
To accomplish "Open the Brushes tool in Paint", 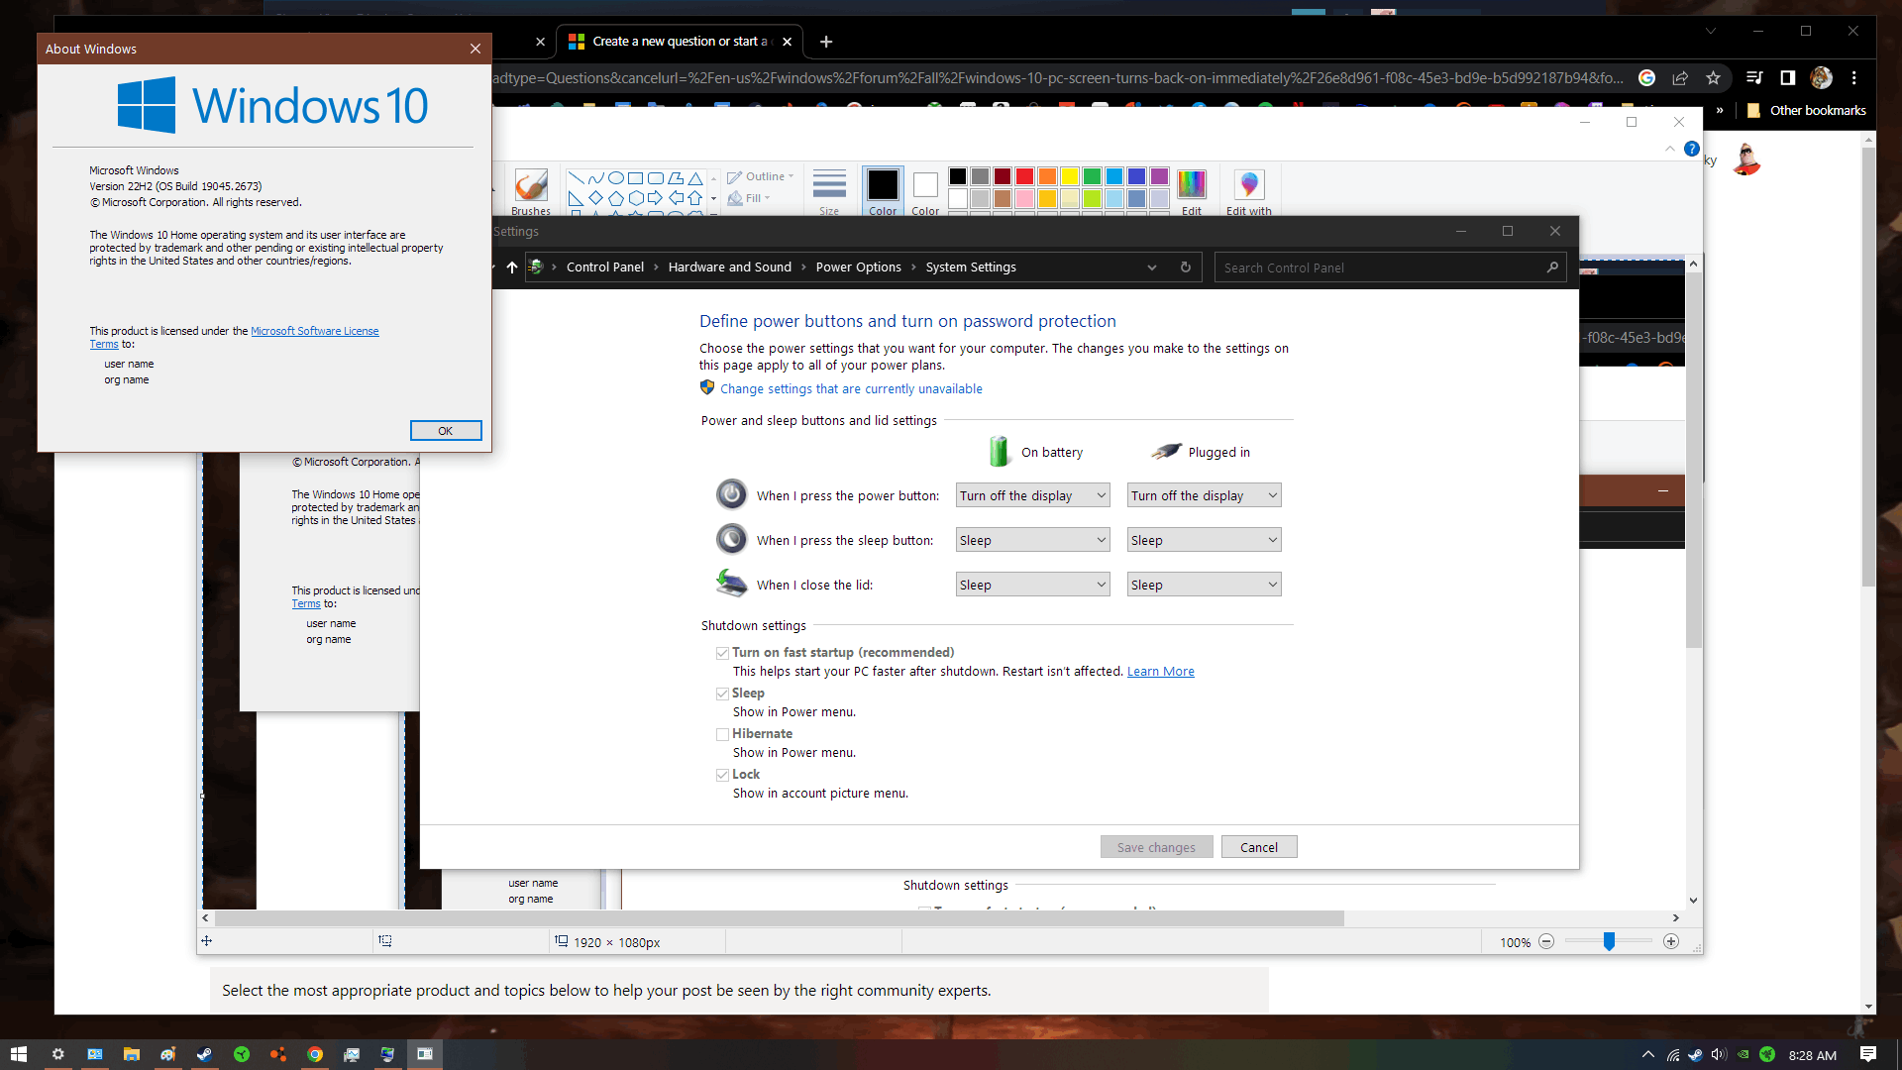I will pyautogui.click(x=531, y=188).
